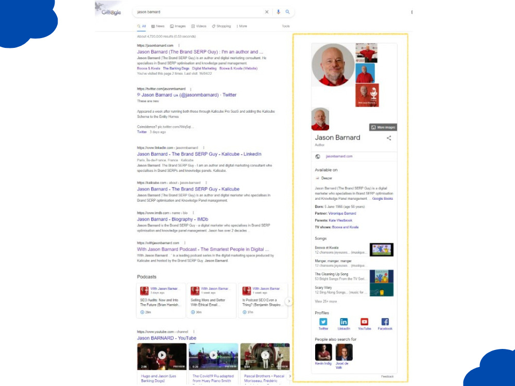Screen dimensions: 515x386
Task: Open the Jason Barnard Biography IMDb result
Action: [173, 219]
